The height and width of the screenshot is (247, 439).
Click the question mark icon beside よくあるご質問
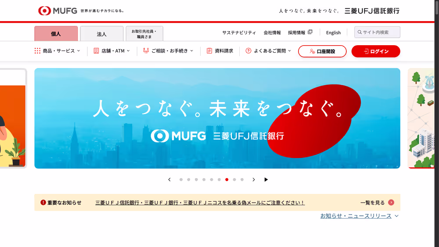pos(248,51)
